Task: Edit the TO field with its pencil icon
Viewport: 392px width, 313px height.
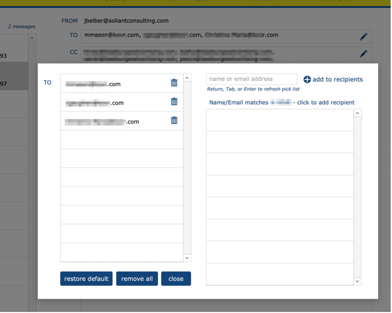Action: click(x=364, y=37)
